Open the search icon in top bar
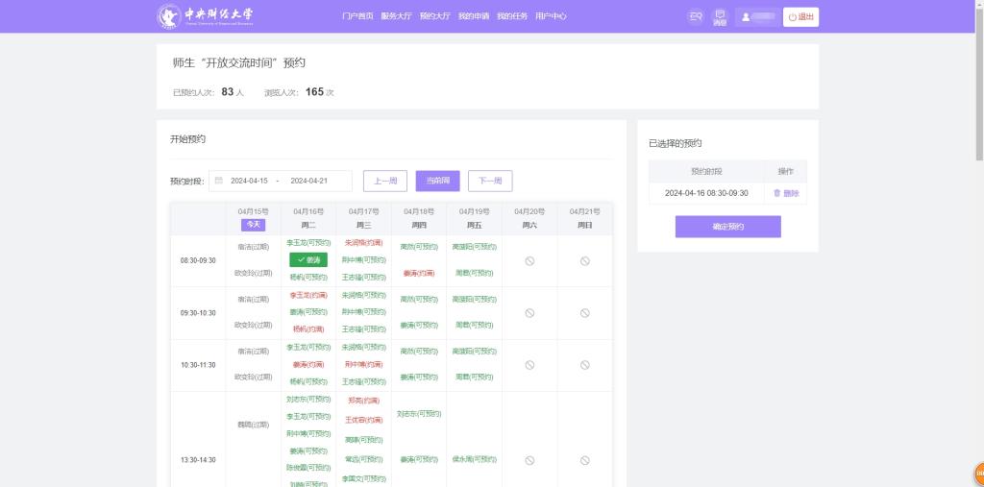 696,16
